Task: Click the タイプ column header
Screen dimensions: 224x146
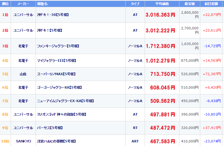Action: (x=135, y=4)
